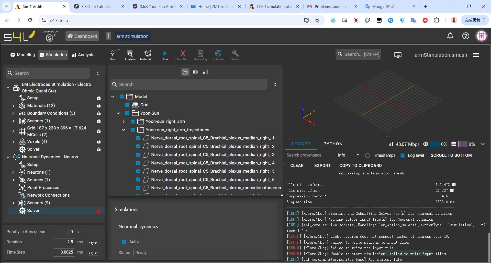
Task: Uncheck the Neuronal Dynamics Active checkbox
Action: [124, 242]
